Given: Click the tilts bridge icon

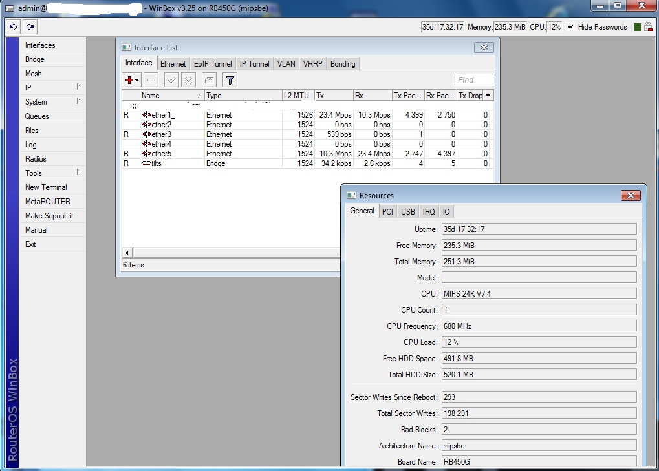Looking at the screenshot, I should [x=146, y=163].
